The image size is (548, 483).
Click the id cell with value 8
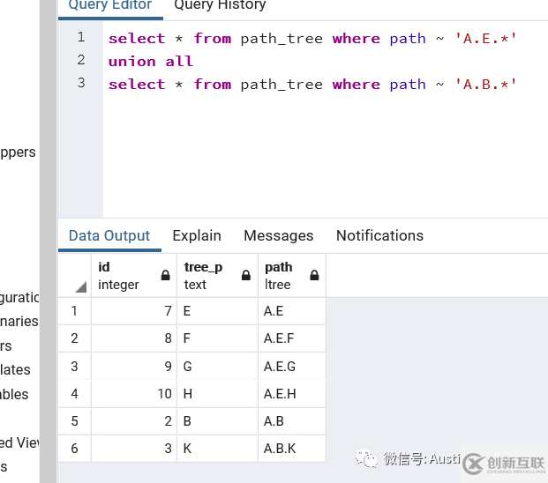[134, 338]
